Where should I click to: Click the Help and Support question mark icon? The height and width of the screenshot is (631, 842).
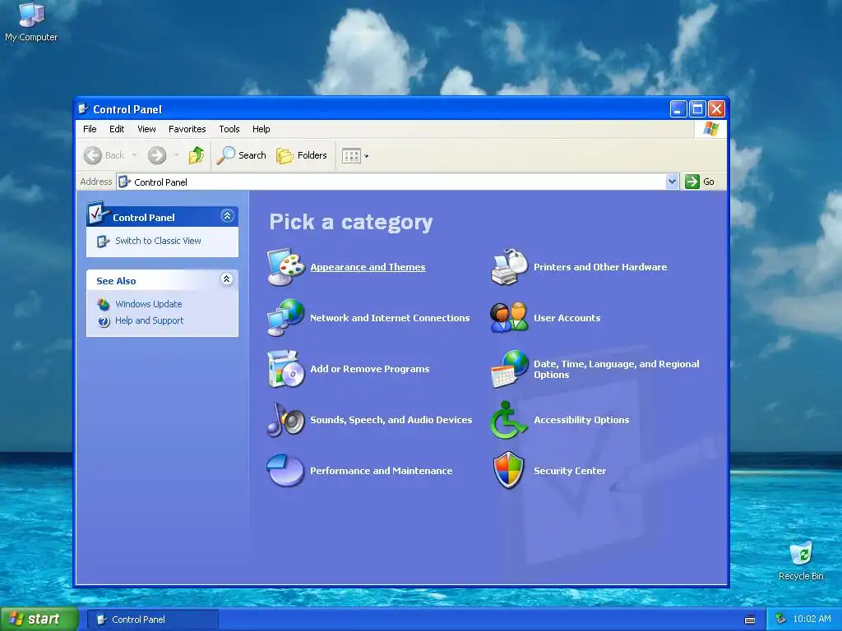(x=104, y=321)
